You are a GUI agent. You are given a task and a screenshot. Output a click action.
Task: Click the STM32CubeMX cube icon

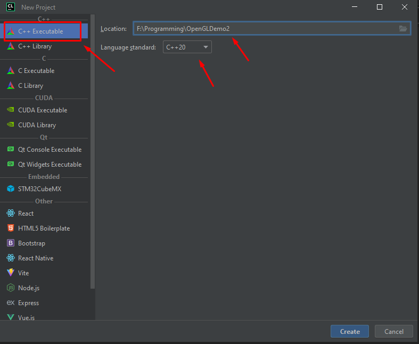coord(11,189)
